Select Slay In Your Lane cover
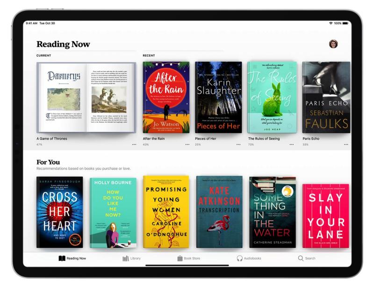The image size is (374, 288). (x=325, y=216)
